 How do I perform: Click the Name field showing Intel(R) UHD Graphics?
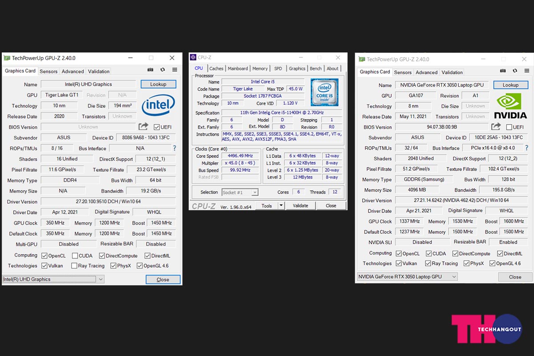click(88, 84)
